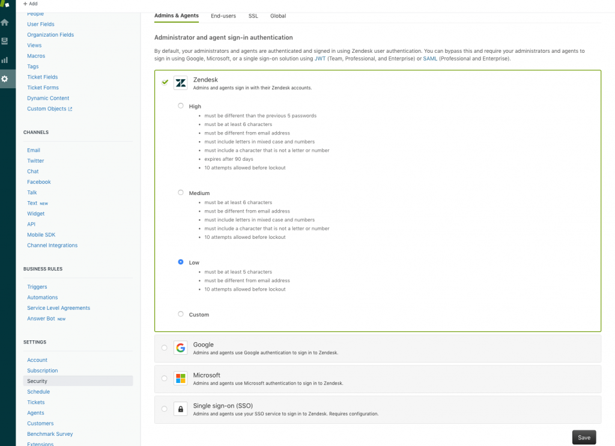Follow the JWT link

click(320, 58)
